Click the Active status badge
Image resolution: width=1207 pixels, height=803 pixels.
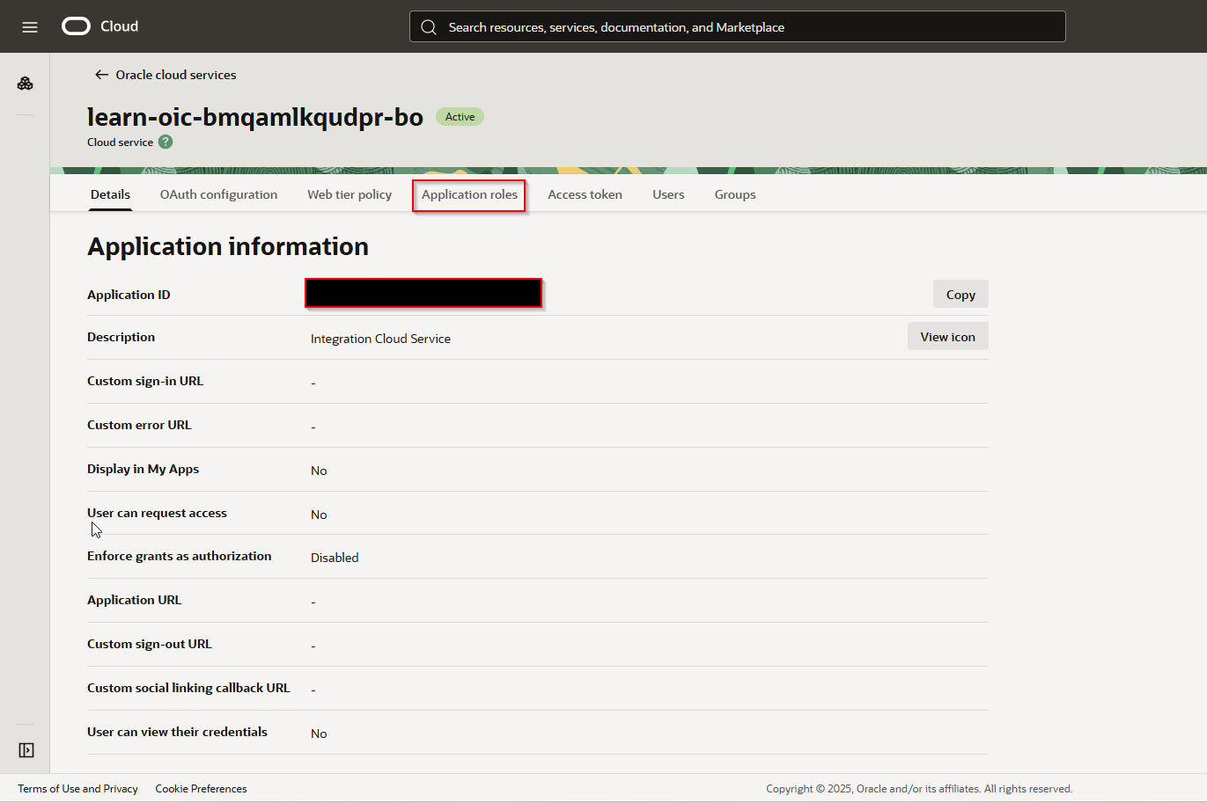click(x=460, y=116)
